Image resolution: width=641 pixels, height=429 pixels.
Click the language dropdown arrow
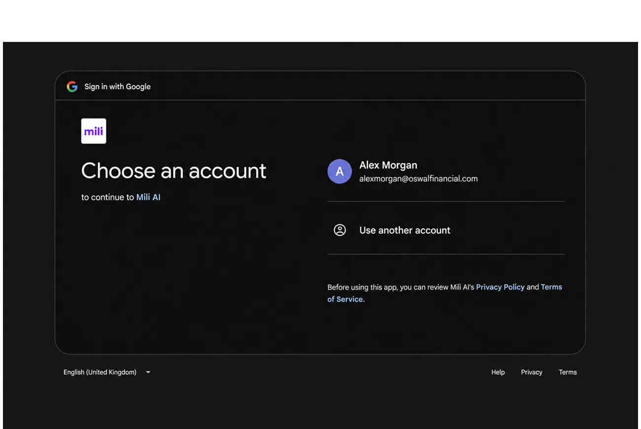point(148,372)
